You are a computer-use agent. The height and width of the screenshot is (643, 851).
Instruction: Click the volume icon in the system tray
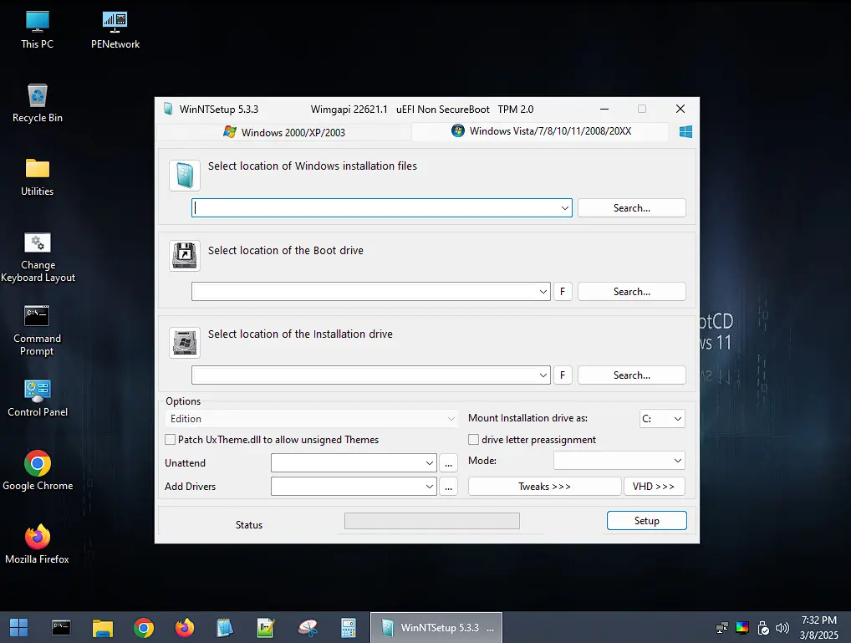(782, 627)
